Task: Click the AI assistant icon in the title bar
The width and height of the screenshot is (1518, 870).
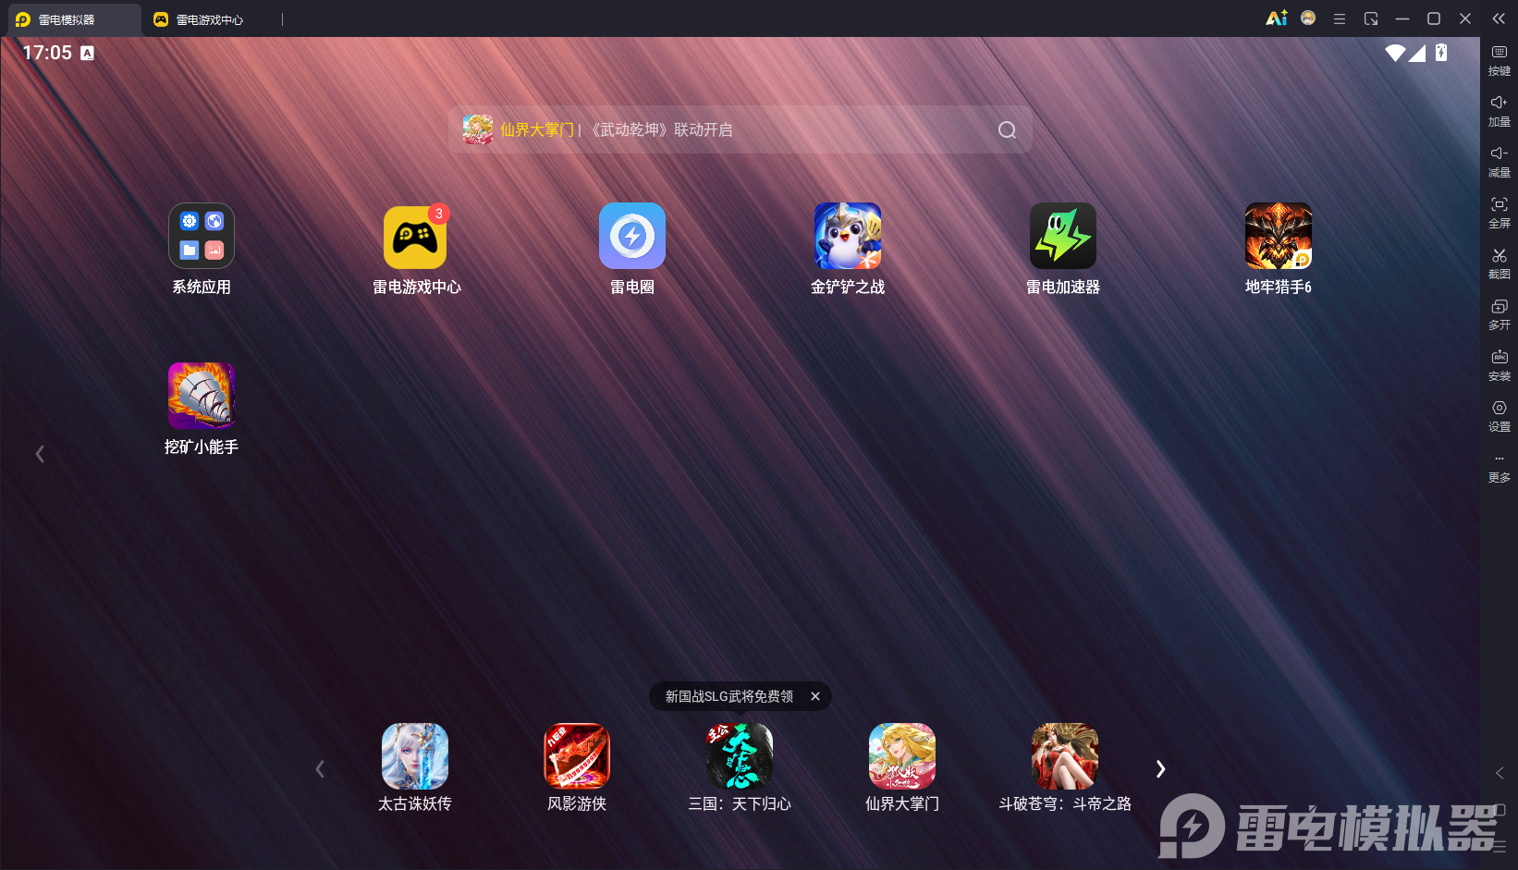Action: (1277, 18)
